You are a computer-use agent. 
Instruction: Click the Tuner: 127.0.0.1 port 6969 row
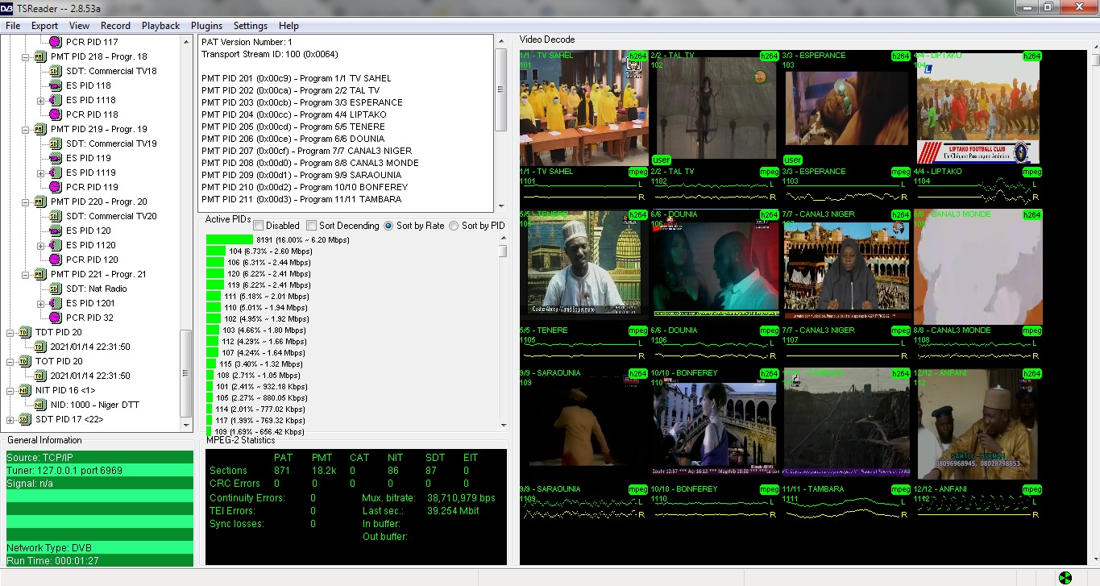pos(100,470)
